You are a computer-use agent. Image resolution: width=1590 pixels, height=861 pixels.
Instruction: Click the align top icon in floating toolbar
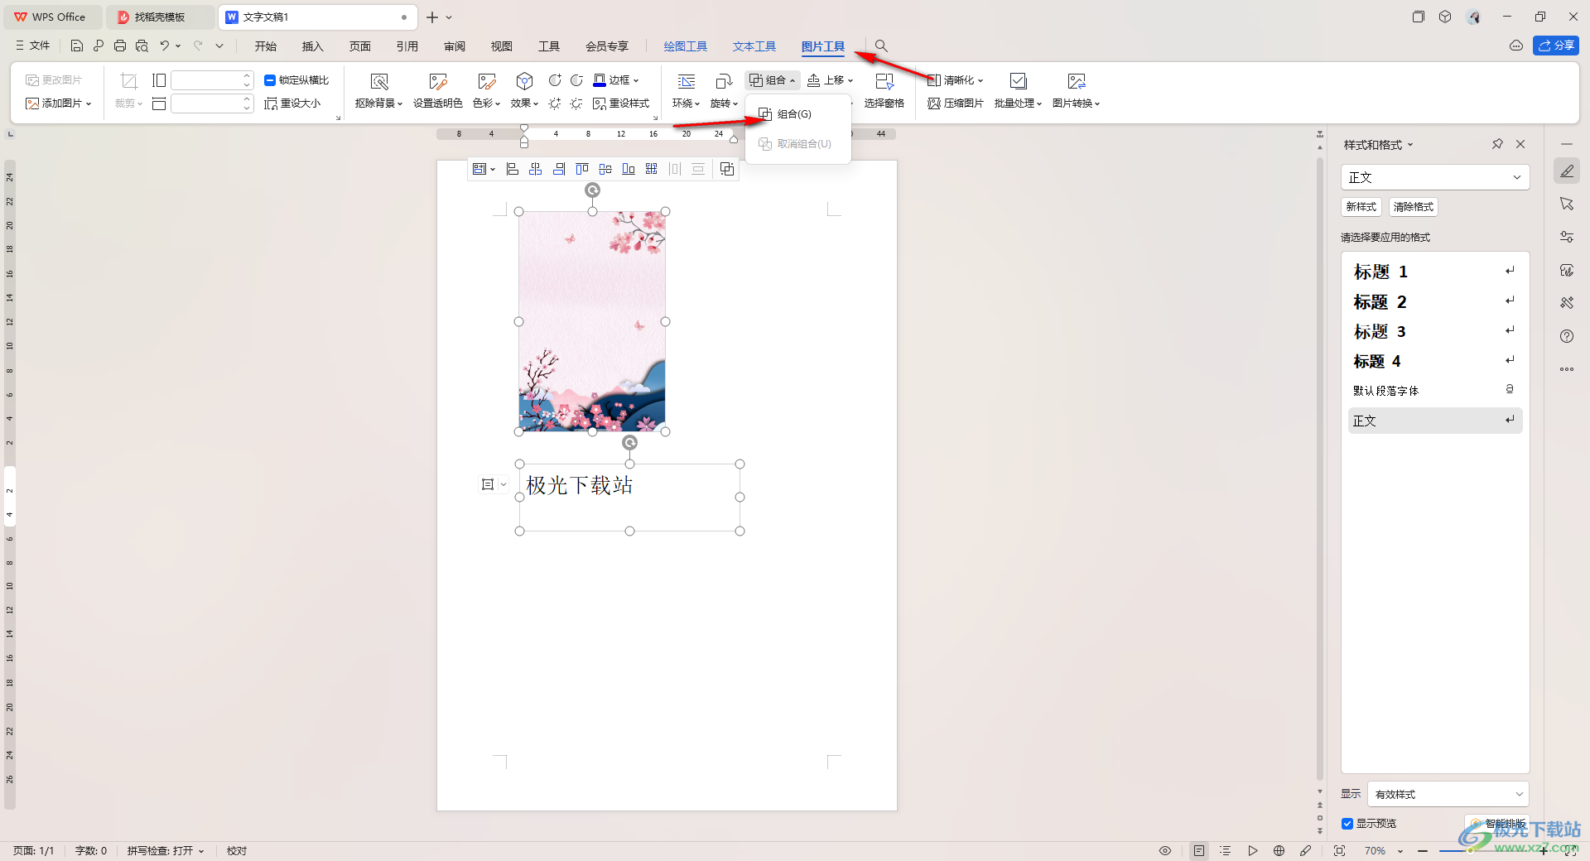(x=582, y=169)
